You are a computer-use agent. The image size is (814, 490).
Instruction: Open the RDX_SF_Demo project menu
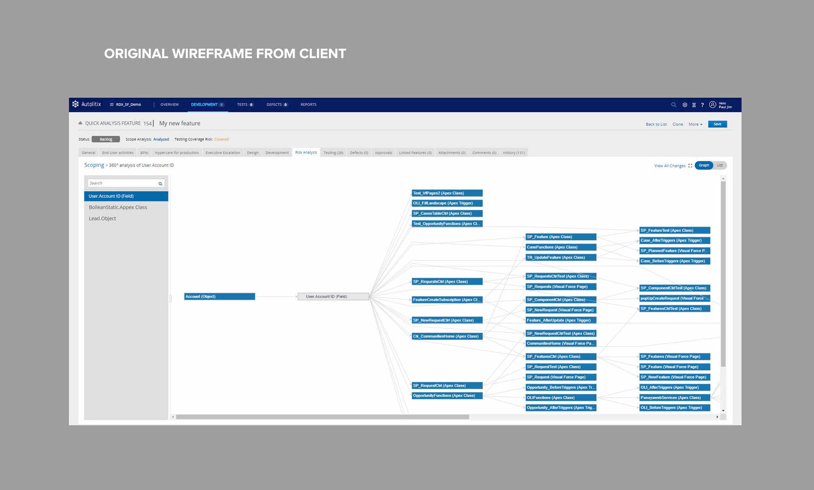[125, 105]
